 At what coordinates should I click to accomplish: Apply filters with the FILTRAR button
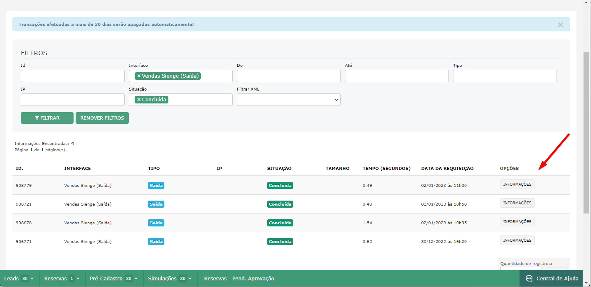pos(47,118)
